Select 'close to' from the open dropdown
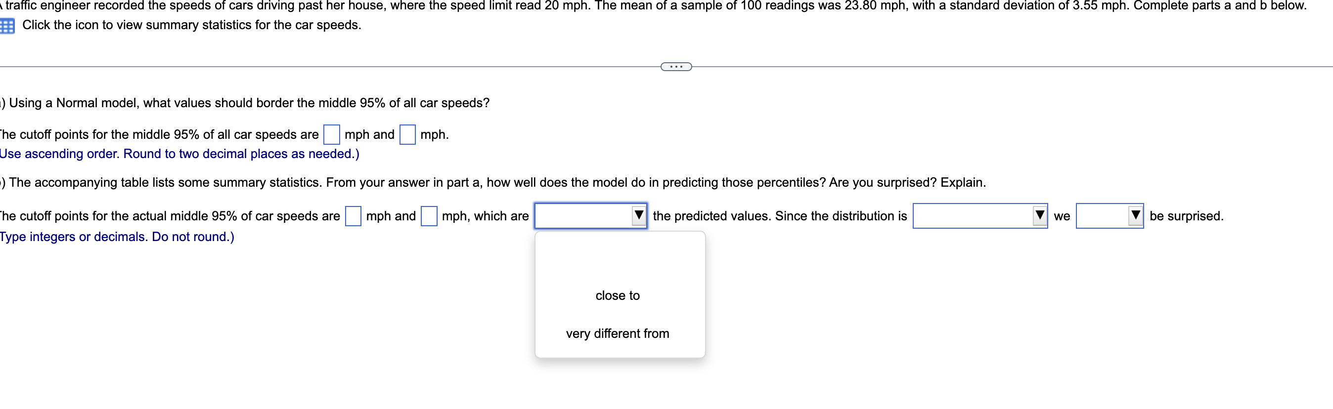1333x409 pixels. point(618,295)
